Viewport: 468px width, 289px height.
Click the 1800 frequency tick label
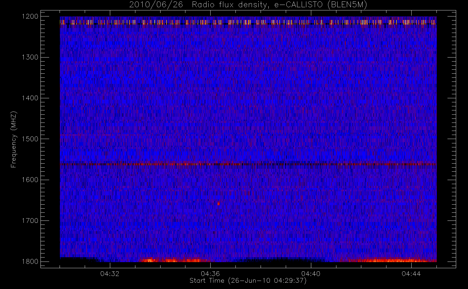30,262
